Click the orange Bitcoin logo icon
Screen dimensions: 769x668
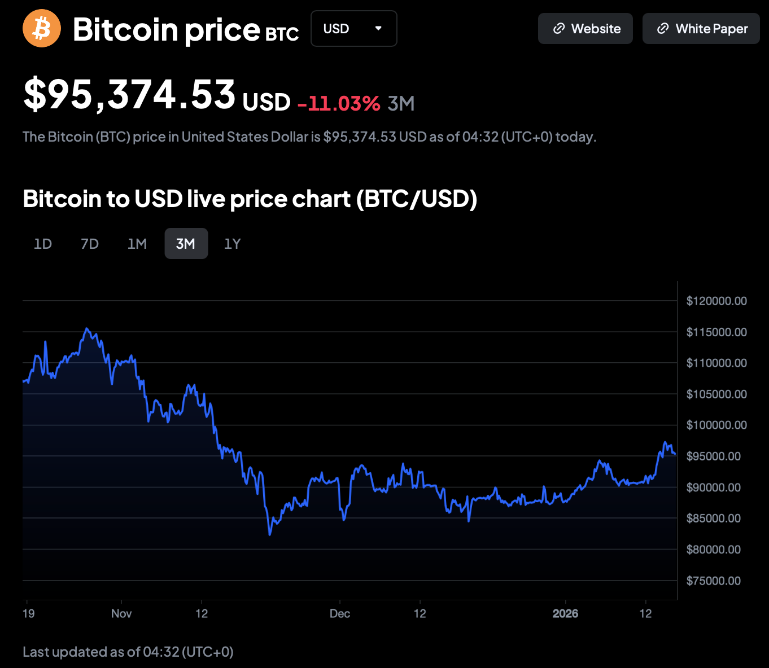[42, 28]
